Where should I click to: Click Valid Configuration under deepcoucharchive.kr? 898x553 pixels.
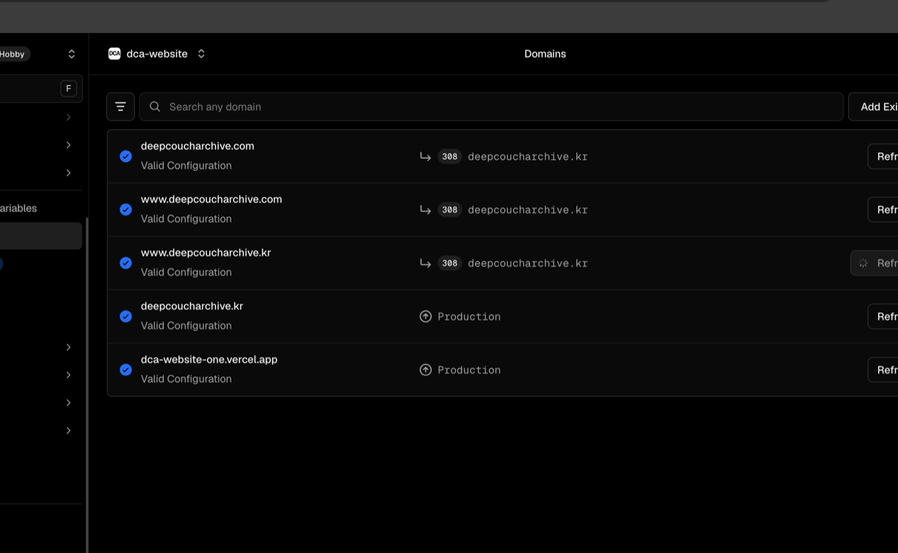coord(187,326)
